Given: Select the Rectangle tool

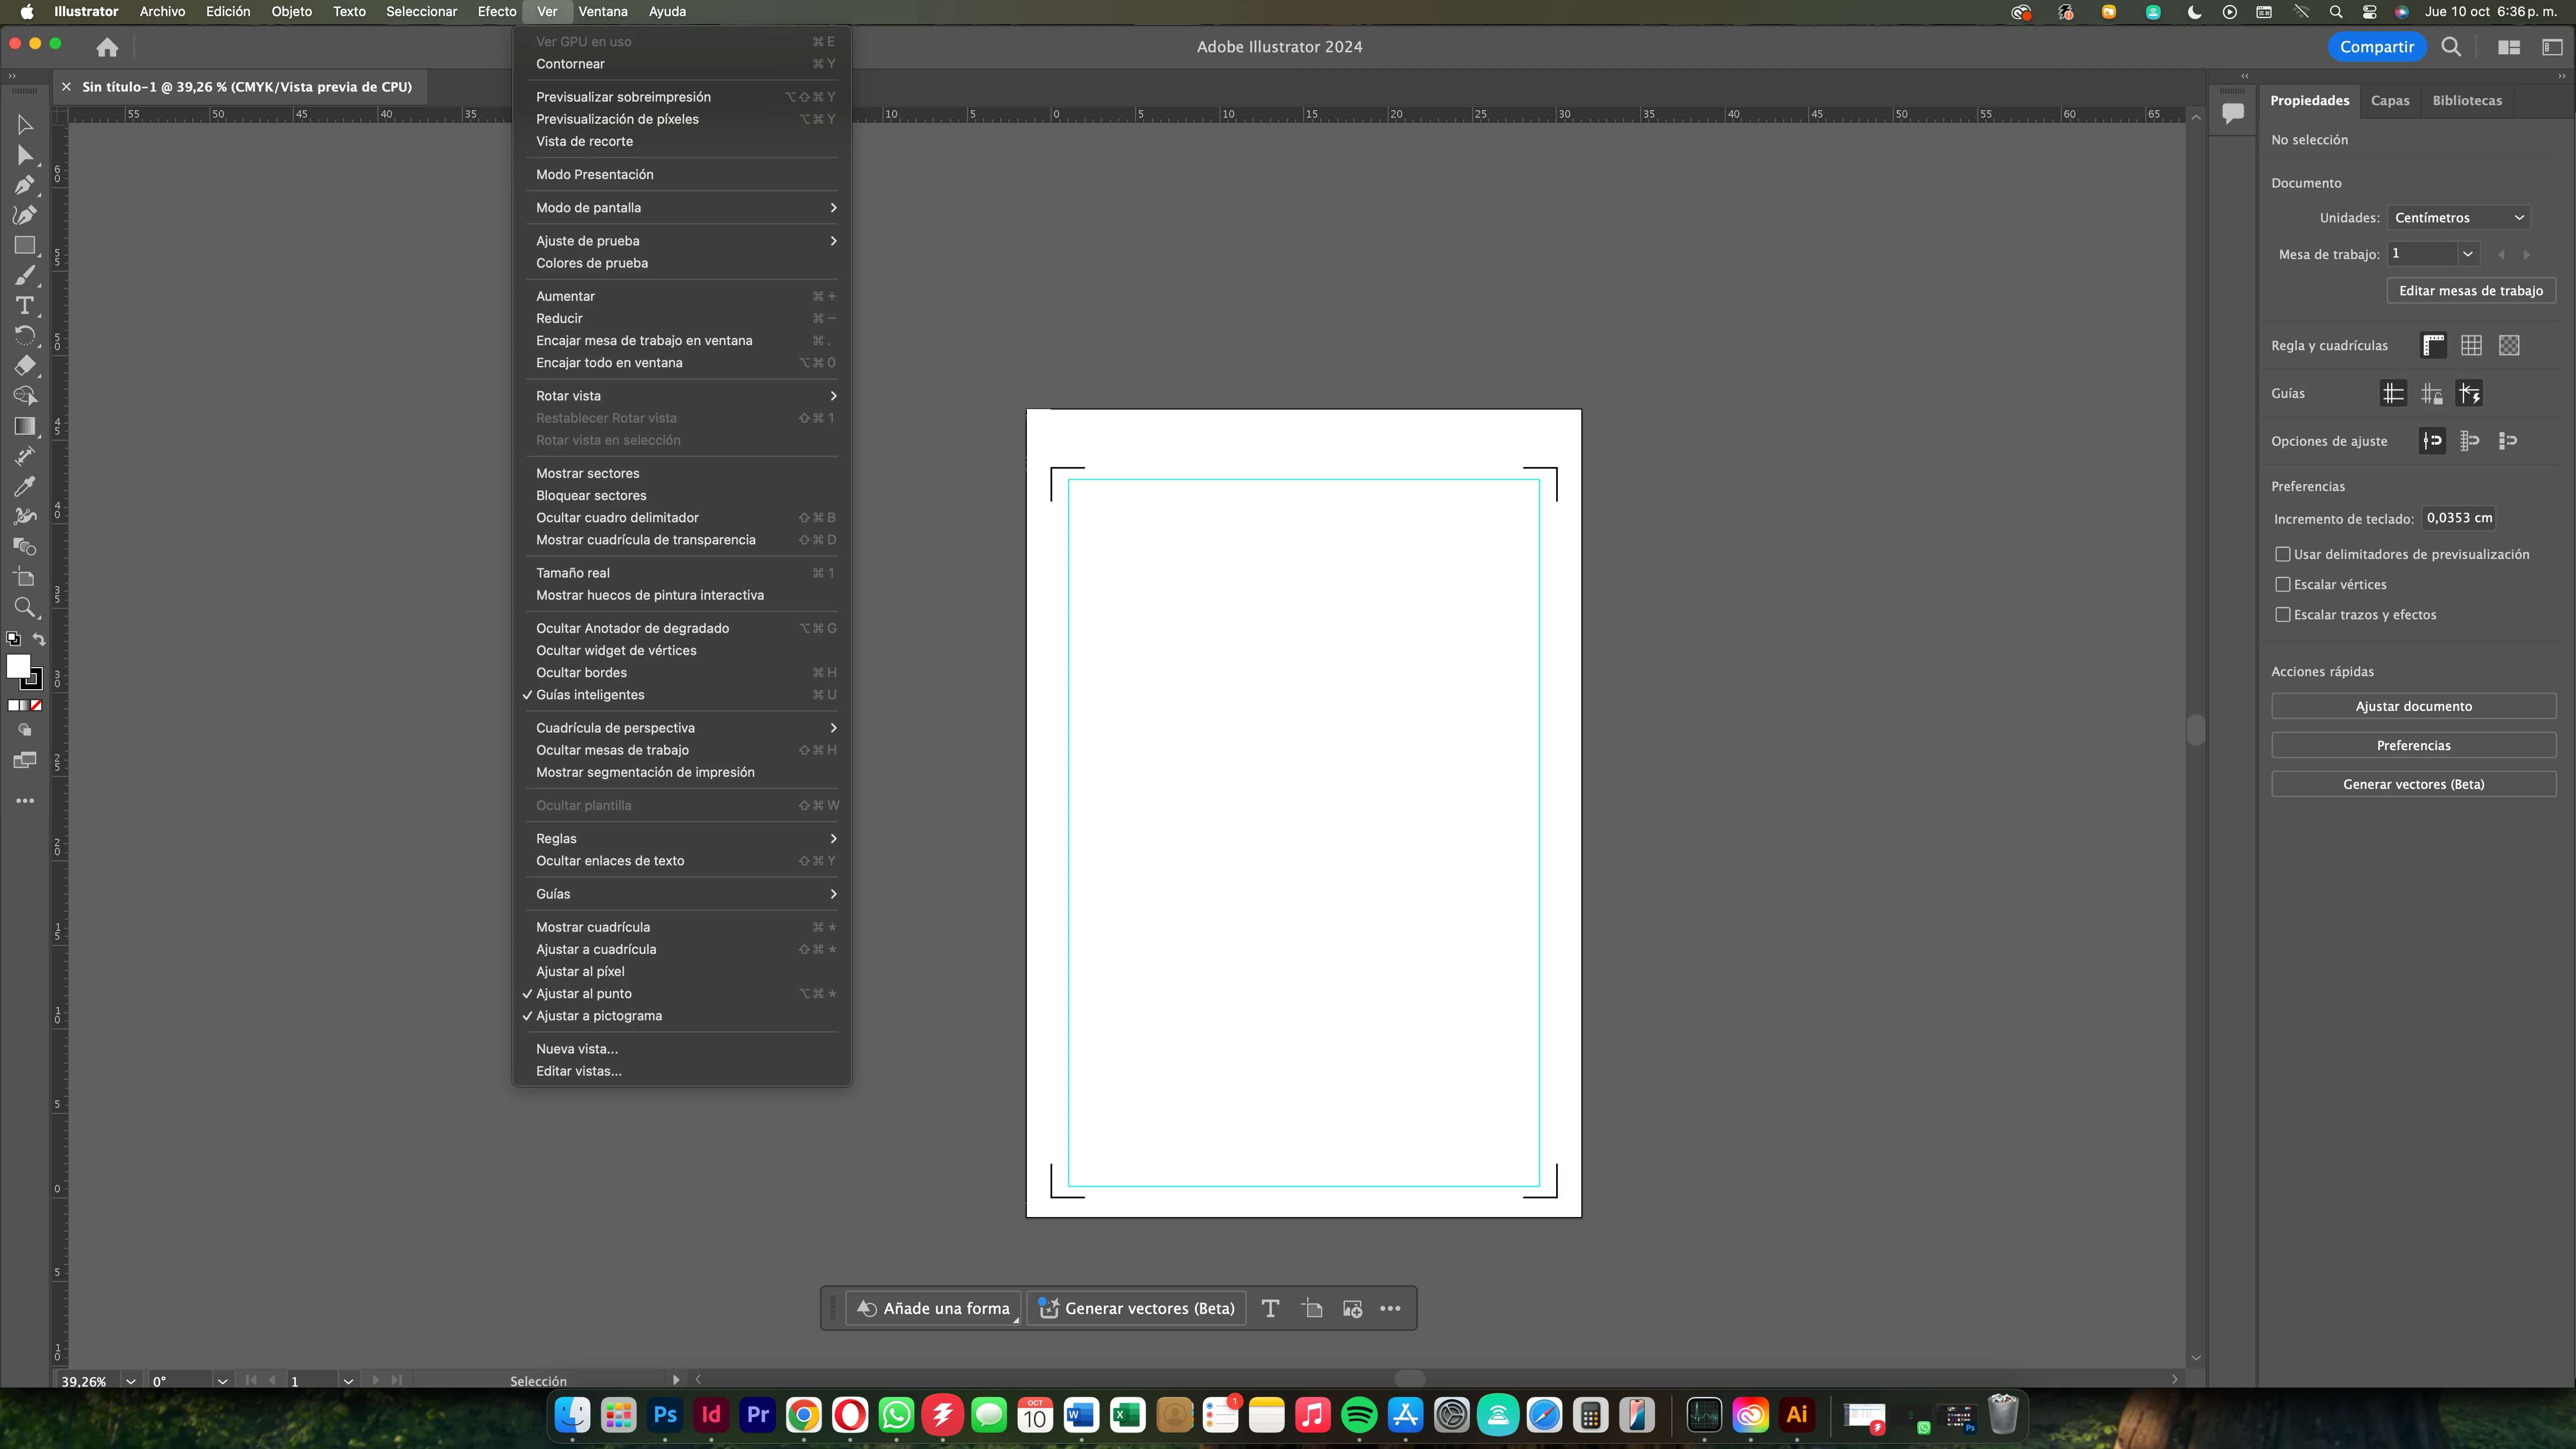Looking at the screenshot, I should click(x=24, y=245).
